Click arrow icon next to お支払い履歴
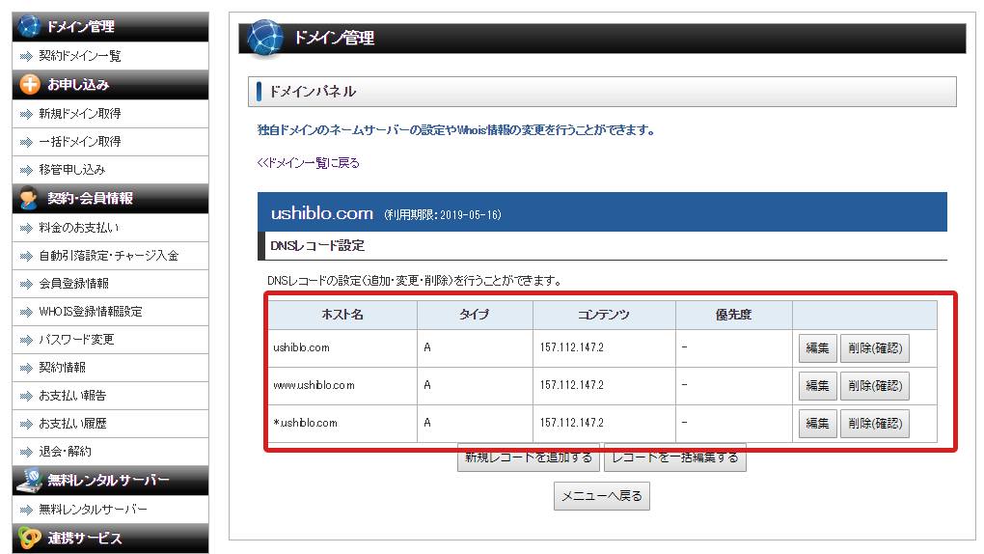Image resolution: width=984 pixels, height=554 pixels. [x=26, y=424]
